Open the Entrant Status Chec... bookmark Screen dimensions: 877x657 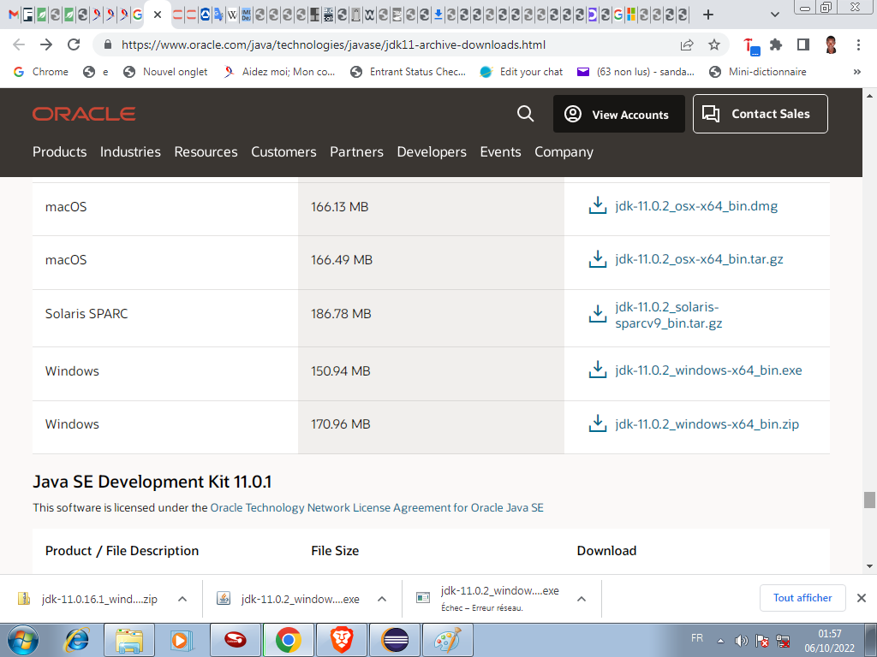408,72
